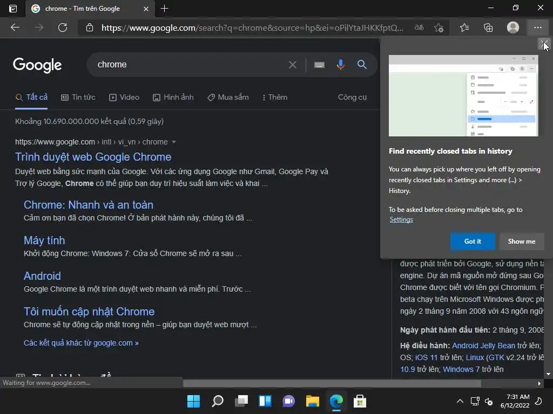Switch to Tin tức tab
The height and width of the screenshot is (414, 553).
point(78,97)
